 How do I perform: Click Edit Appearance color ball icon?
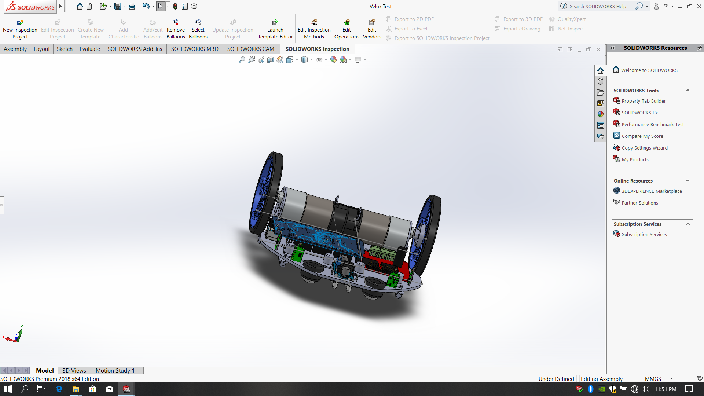point(333,60)
